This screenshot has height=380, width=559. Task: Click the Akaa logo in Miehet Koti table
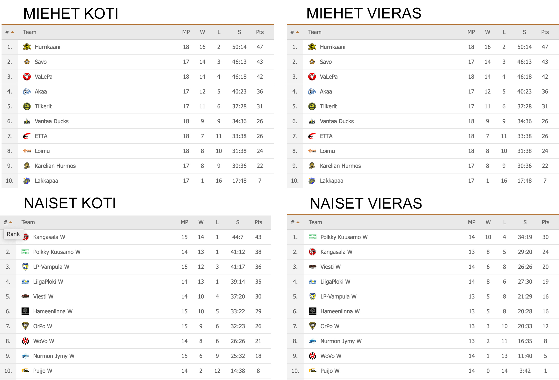coord(27,91)
